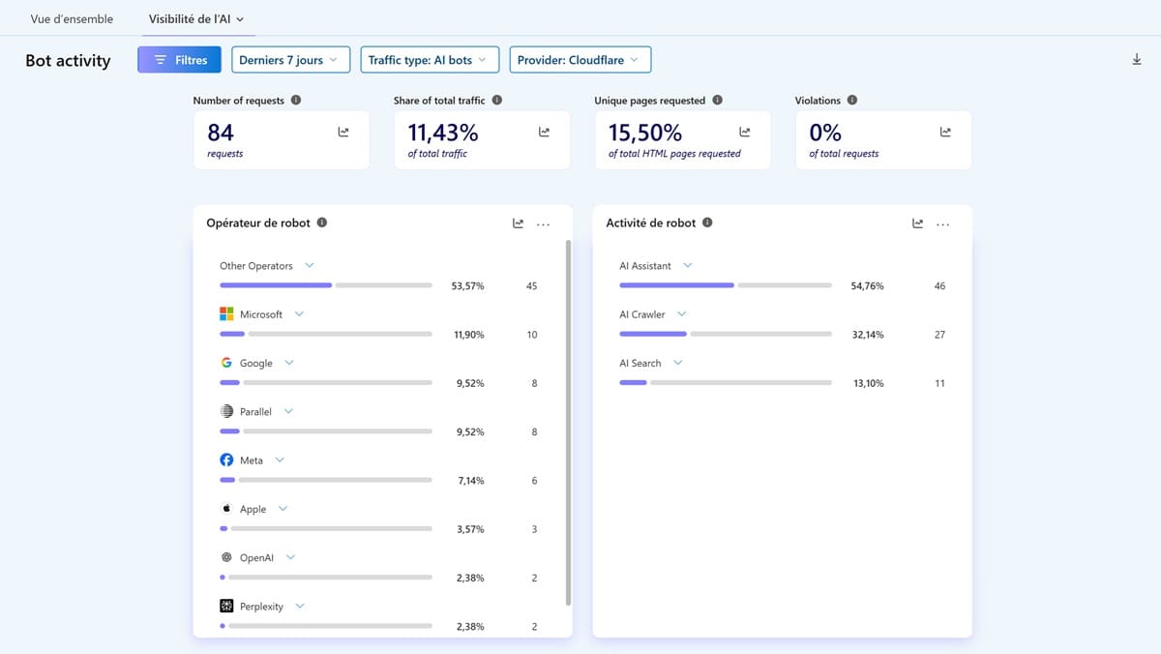Click the 3,57% value for Apple
The image size is (1161, 654).
pos(470,529)
